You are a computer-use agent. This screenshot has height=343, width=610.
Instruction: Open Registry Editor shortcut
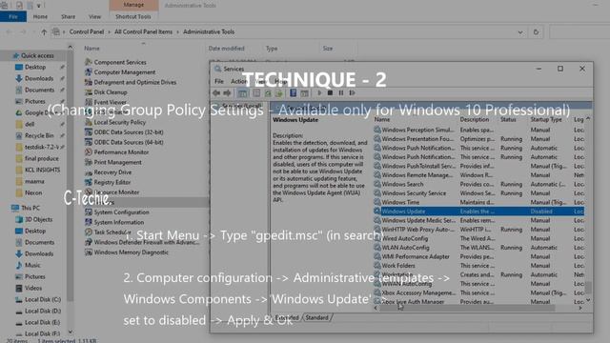click(x=108, y=182)
